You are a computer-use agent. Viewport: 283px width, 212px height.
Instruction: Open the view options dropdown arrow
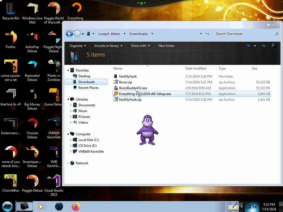coord(255,46)
